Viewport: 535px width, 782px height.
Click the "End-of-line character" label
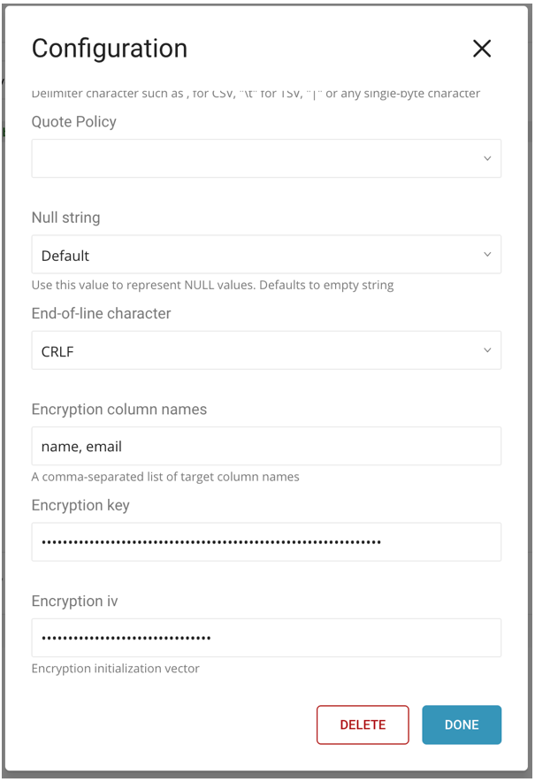[102, 313]
